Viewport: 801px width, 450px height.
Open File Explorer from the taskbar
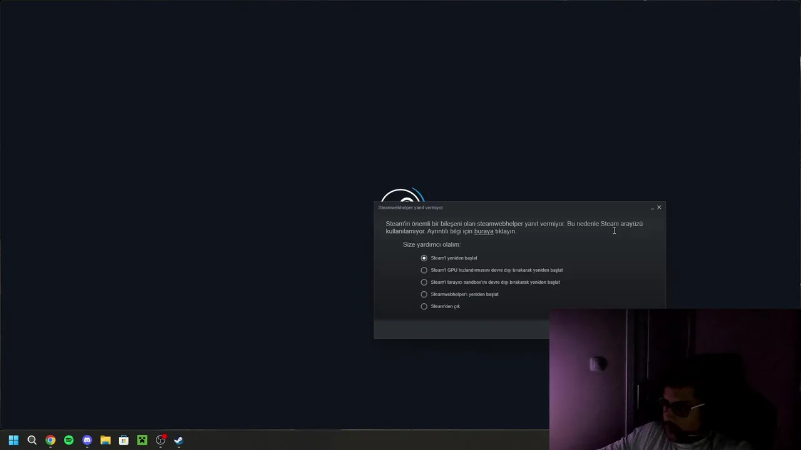coord(105,440)
